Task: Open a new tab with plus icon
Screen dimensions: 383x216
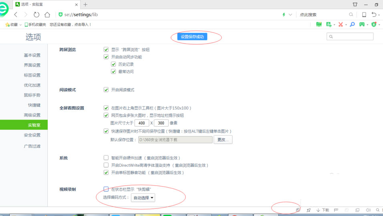Action: point(85,4)
